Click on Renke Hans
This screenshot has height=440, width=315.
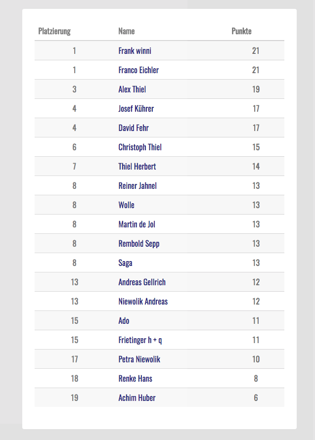(x=135, y=378)
